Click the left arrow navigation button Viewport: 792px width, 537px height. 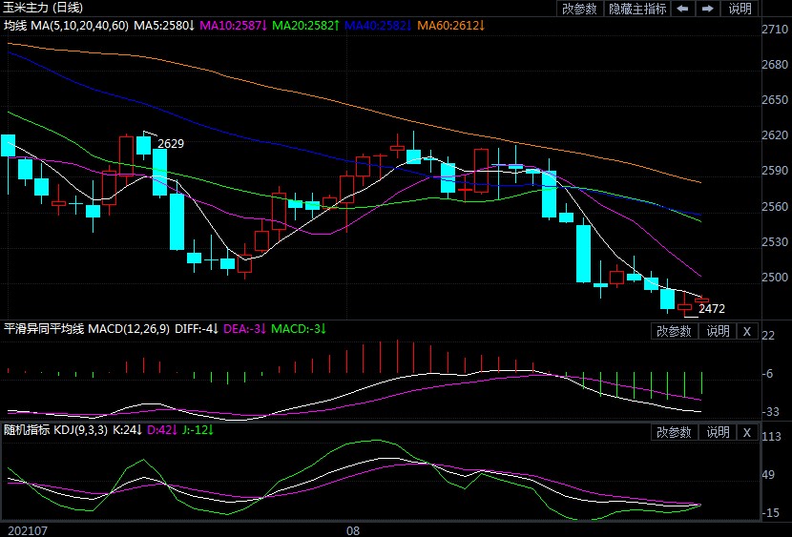[x=682, y=9]
